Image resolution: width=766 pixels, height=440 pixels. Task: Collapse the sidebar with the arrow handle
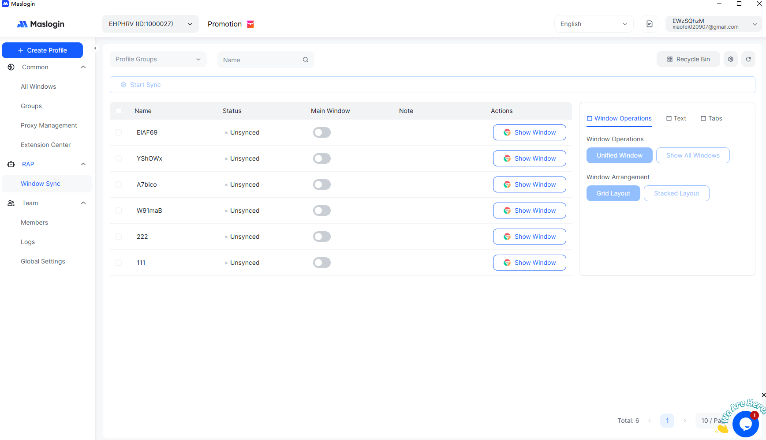click(x=95, y=48)
